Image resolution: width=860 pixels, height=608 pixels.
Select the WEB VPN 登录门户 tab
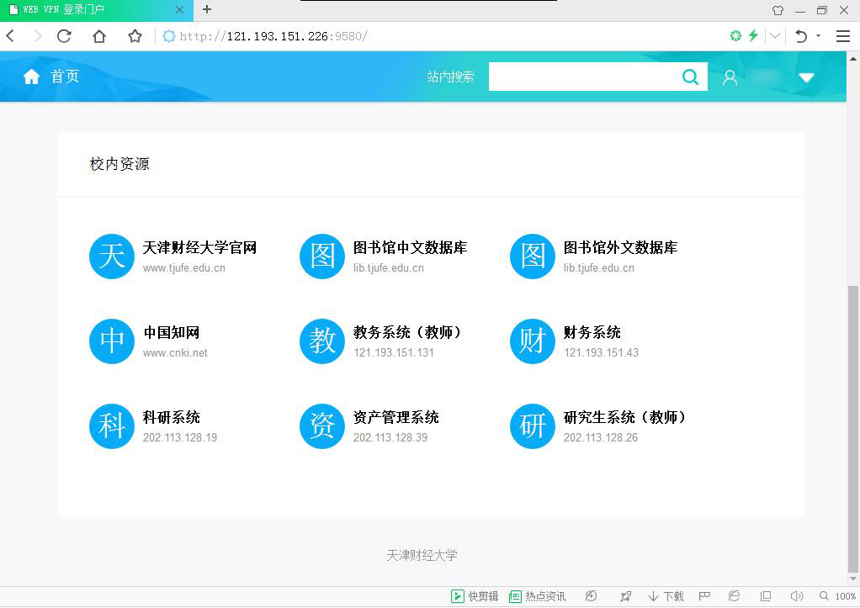tap(97, 10)
